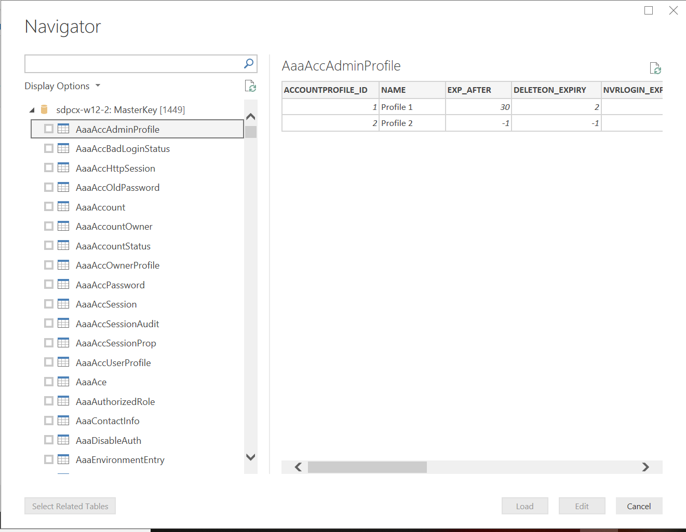
Task: Select the AaaEnvironmentEntry table row
Action: 137,459
